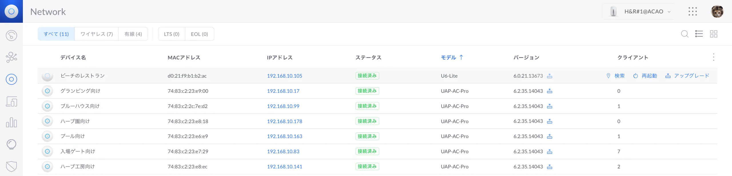Screen dimensions: 732x176
Task: Switch to grid view layout
Action: [x=714, y=34]
